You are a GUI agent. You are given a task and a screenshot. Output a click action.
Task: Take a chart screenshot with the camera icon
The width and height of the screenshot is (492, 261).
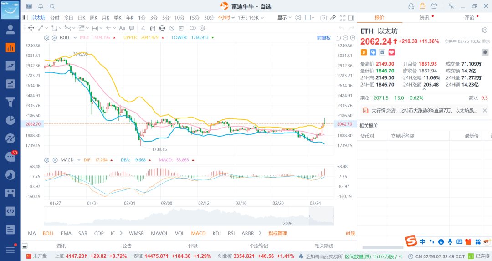323,18
